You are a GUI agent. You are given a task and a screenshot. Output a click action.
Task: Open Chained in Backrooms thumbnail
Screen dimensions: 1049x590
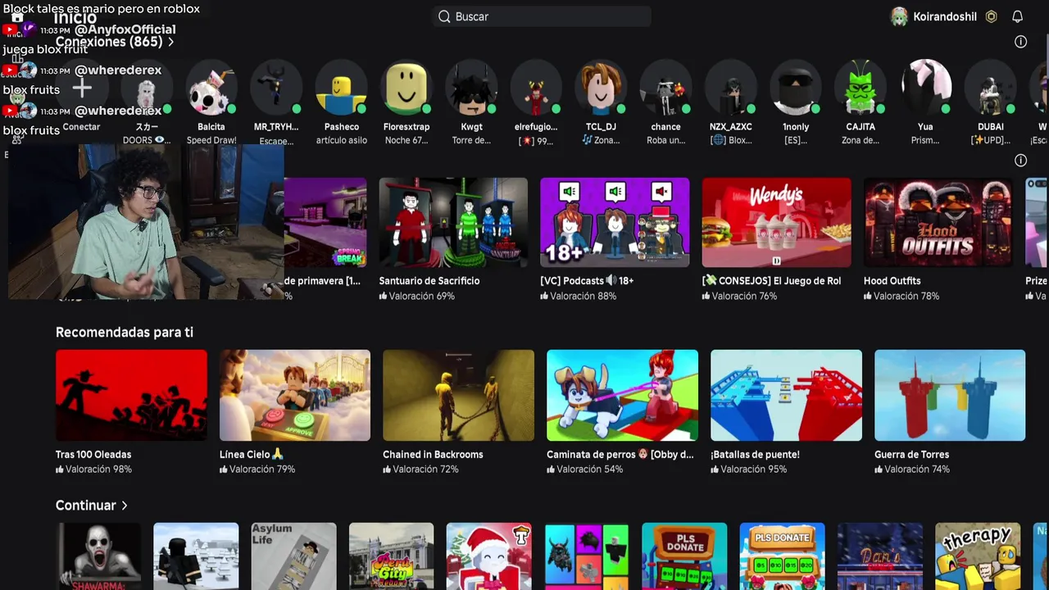pos(458,395)
